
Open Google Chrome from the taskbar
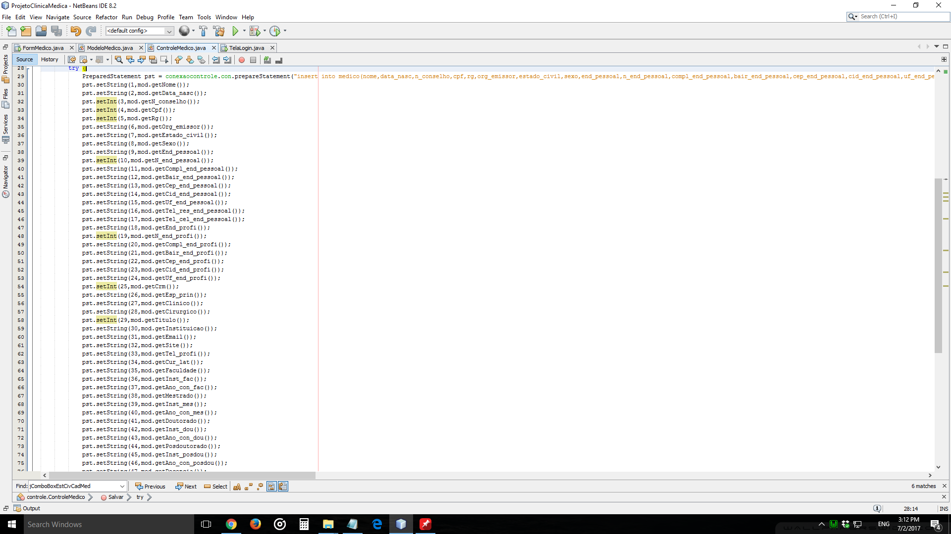click(x=231, y=524)
